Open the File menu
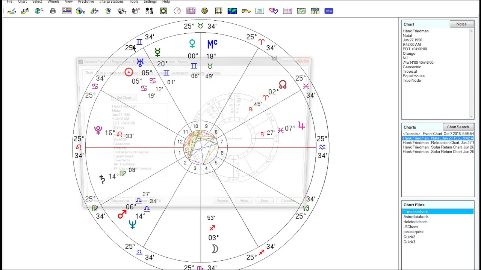The width and height of the screenshot is (481, 270). 10,1
